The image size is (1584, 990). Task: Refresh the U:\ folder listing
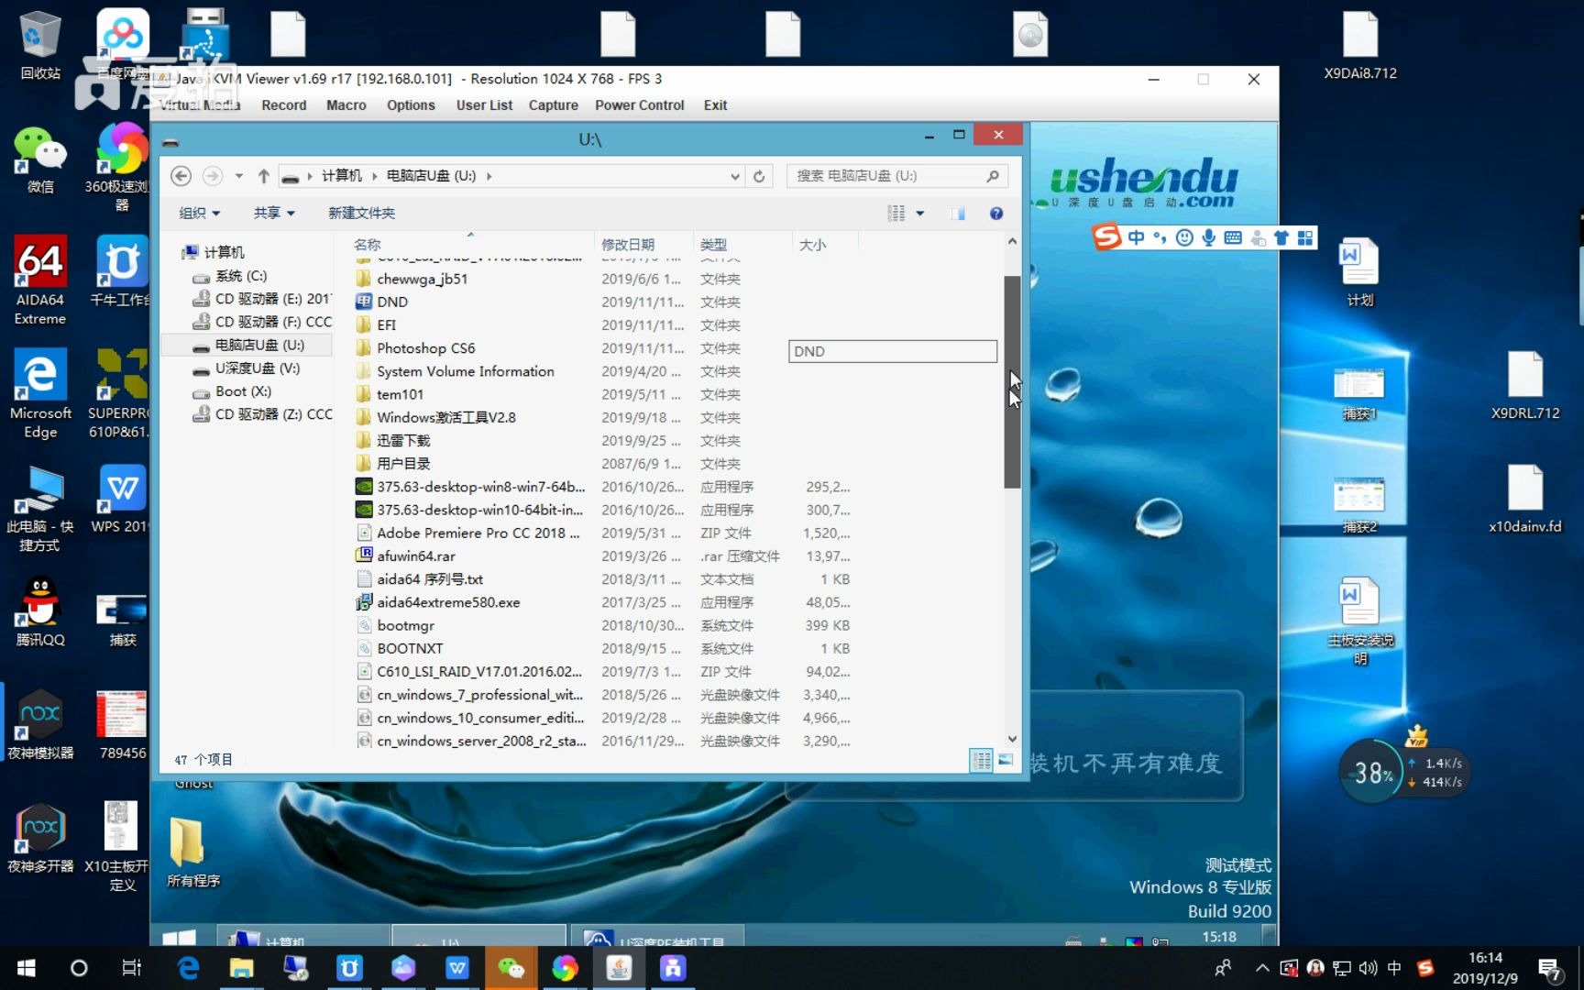[x=759, y=176]
